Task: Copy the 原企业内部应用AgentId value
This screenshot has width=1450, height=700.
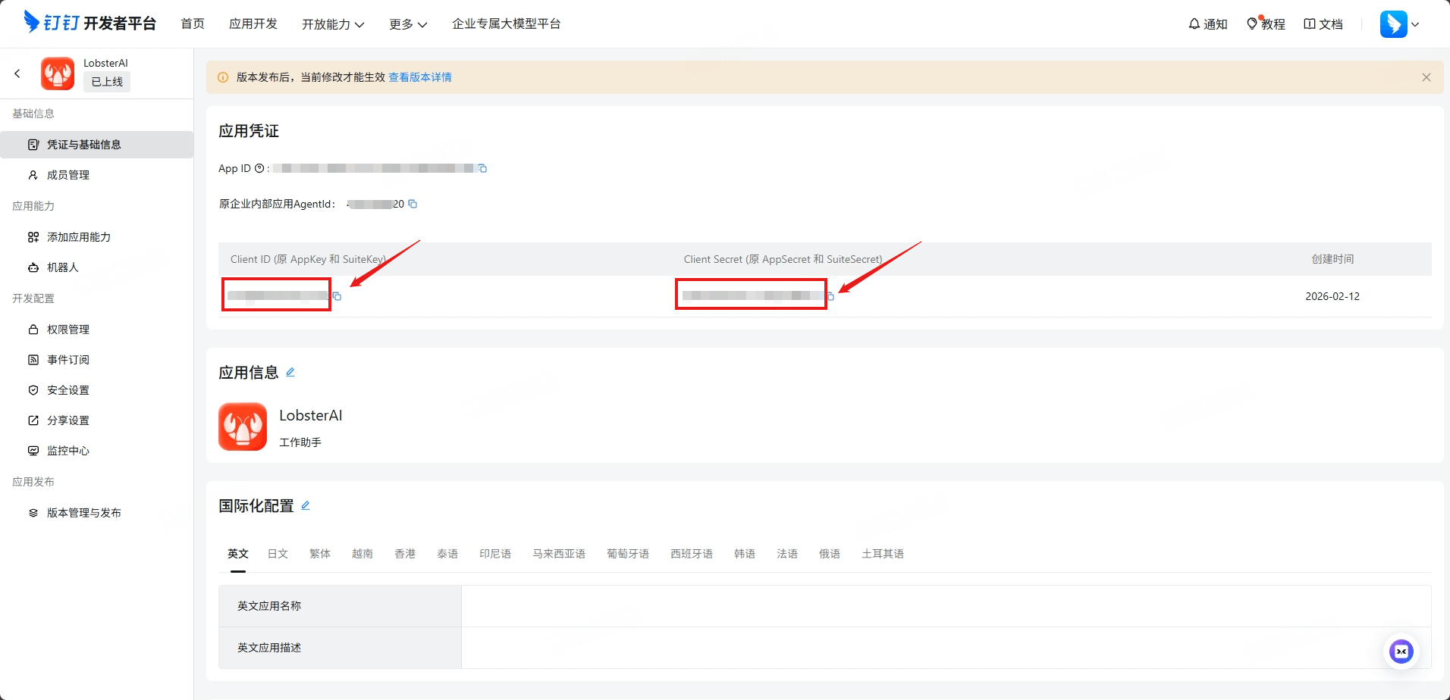Action: coord(413,204)
